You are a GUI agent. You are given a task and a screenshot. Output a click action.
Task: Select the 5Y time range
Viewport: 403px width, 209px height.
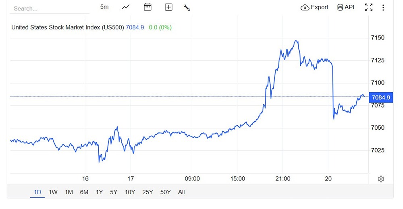click(x=114, y=192)
